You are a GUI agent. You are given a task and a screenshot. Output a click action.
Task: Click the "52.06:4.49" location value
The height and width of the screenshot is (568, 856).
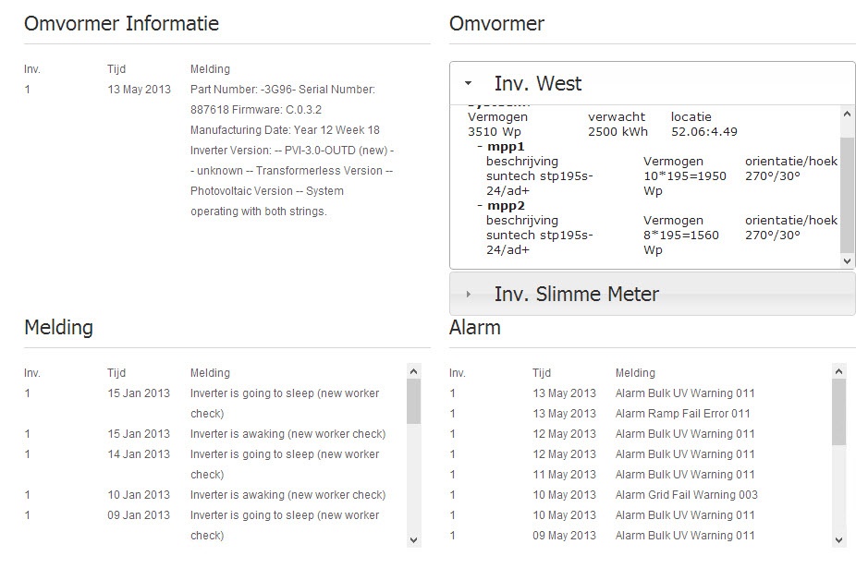pyautogui.click(x=704, y=131)
